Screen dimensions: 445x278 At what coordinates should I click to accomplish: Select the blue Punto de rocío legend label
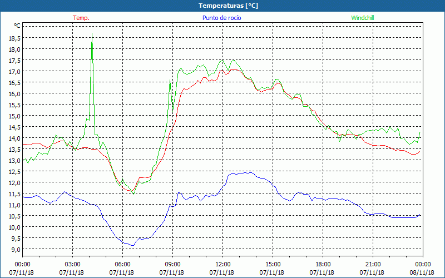(x=221, y=18)
